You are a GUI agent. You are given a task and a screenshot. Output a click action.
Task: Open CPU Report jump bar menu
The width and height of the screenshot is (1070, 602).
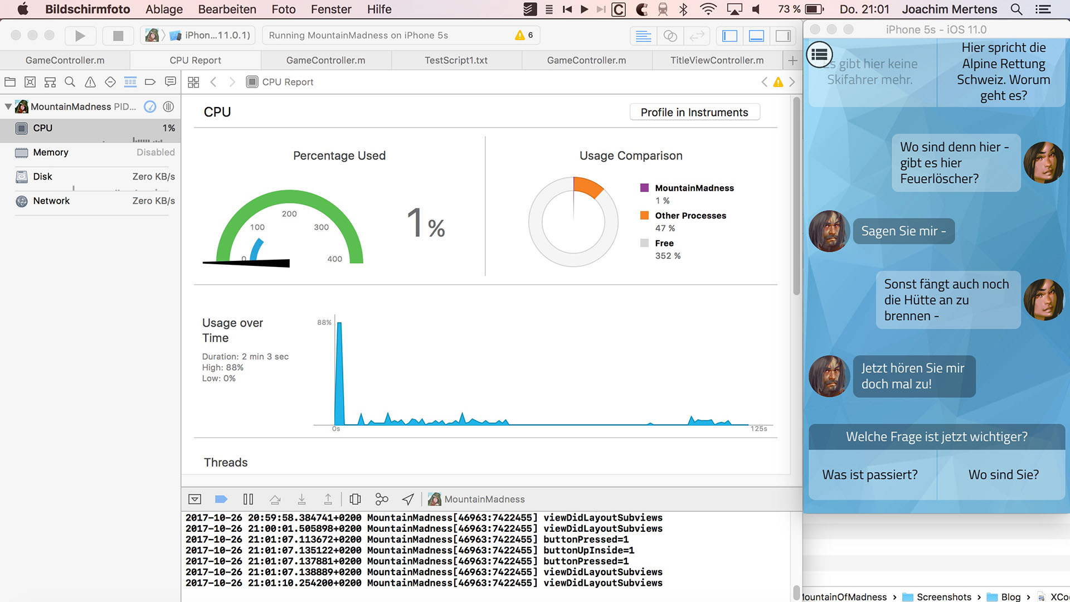click(280, 82)
